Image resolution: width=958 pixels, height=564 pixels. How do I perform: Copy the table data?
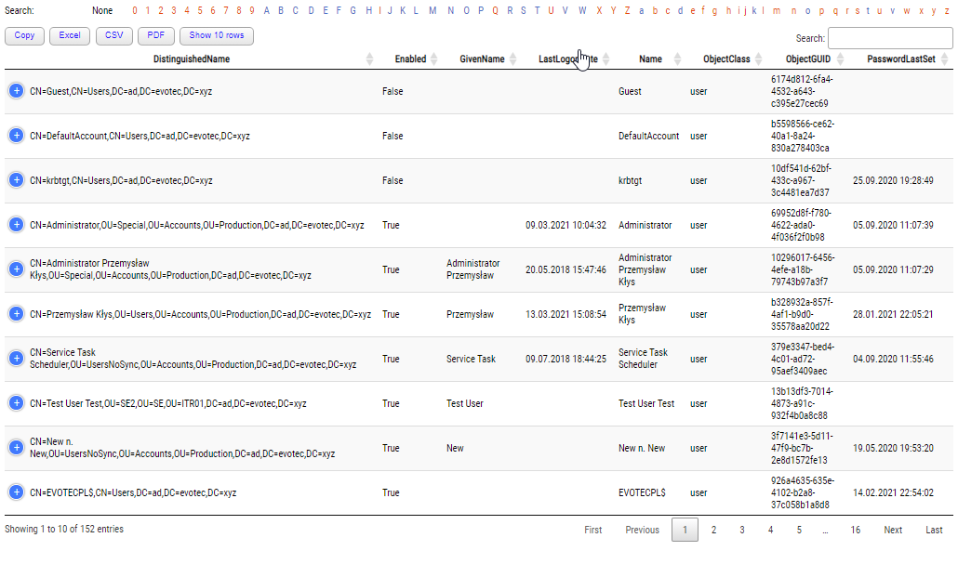(24, 35)
